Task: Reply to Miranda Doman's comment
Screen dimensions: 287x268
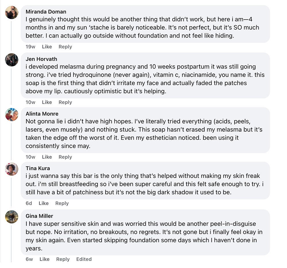Action: [65, 47]
